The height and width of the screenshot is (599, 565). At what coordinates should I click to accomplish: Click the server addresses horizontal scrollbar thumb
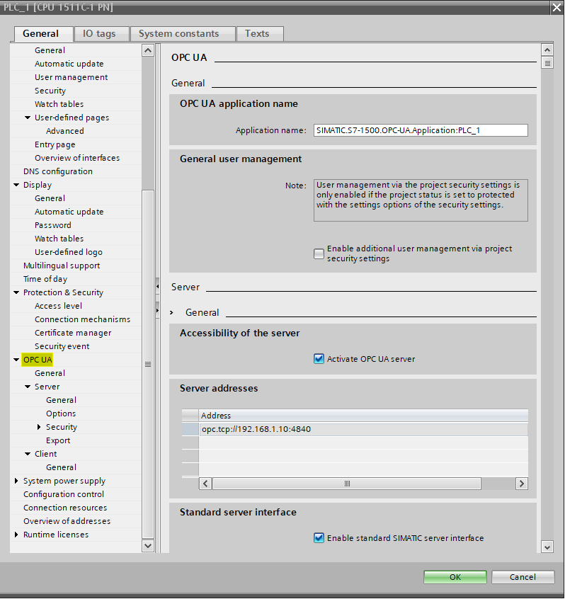347,484
